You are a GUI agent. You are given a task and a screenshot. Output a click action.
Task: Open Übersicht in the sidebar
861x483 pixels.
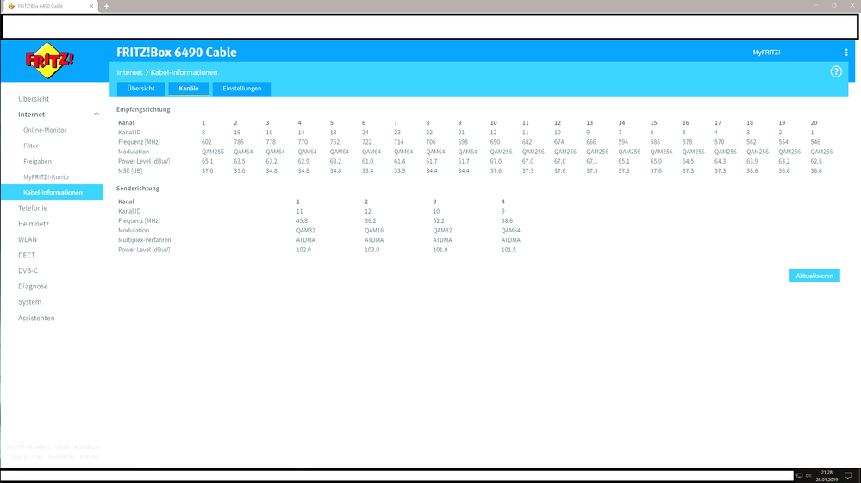tap(34, 99)
